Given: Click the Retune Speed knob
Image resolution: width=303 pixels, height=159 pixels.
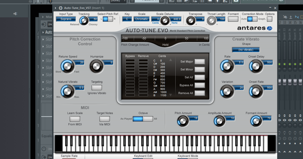Looking at the screenshot, I should (67, 66).
